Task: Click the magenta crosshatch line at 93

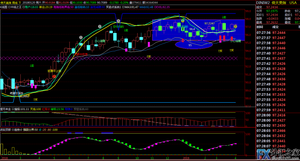Action: tap(112, 58)
